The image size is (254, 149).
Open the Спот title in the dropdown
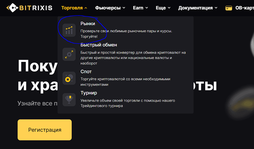(86, 72)
